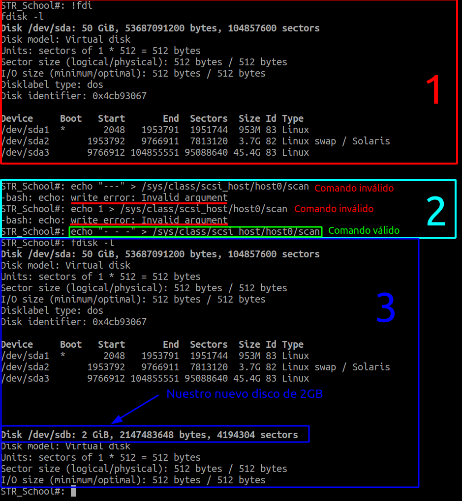Image resolution: width=462 pixels, height=501 pixels.
Task: Click the "!fdi" history command on the first line
Action: 82,5
